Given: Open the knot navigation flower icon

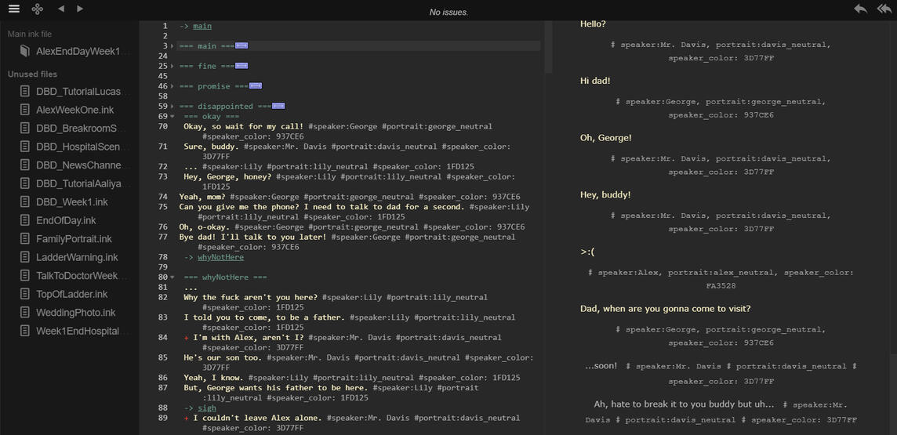Looking at the screenshot, I should coord(37,9).
